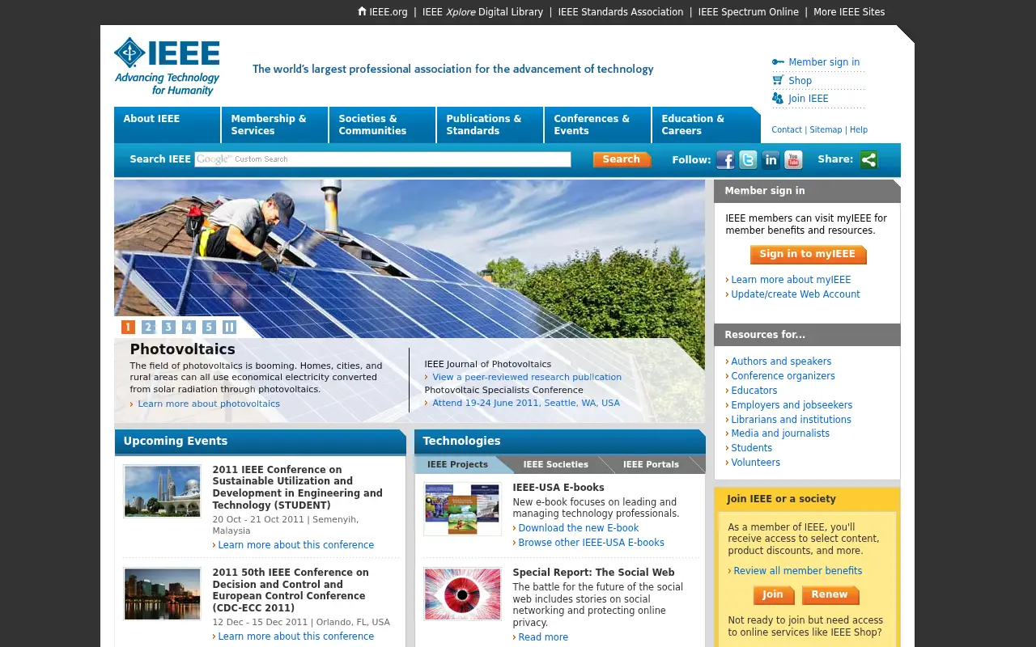Image resolution: width=1036 pixels, height=647 pixels.
Task: Click the Sign in to myIEEE button
Action: tap(808, 254)
